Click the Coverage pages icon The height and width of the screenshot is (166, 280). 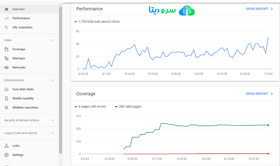[6, 49]
